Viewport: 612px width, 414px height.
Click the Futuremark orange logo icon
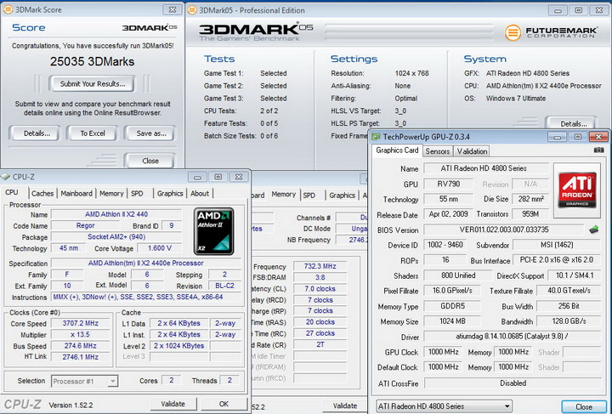(513, 32)
